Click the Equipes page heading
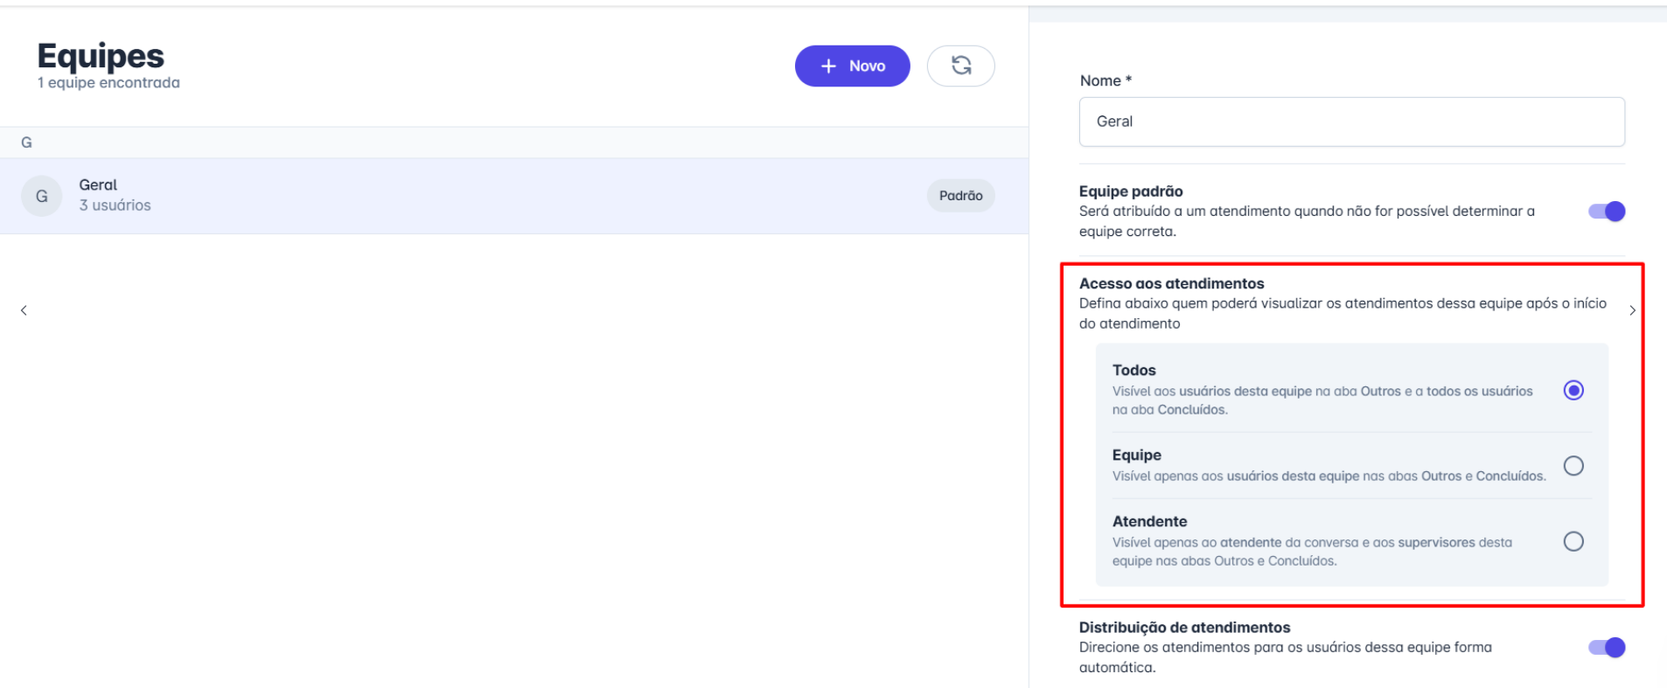This screenshot has width=1667, height=688. tap(101, 56)
